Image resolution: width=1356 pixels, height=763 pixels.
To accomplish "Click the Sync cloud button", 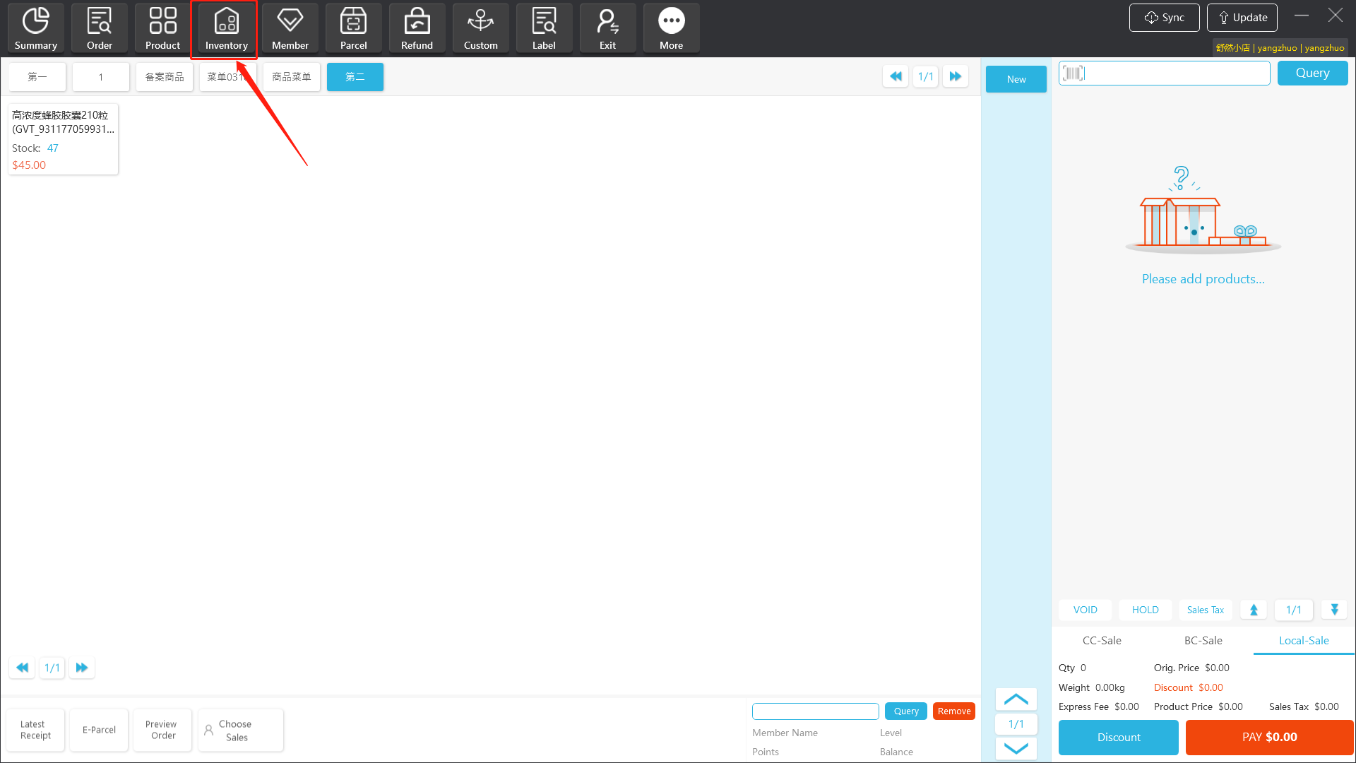I will (x=1164, y=18).
